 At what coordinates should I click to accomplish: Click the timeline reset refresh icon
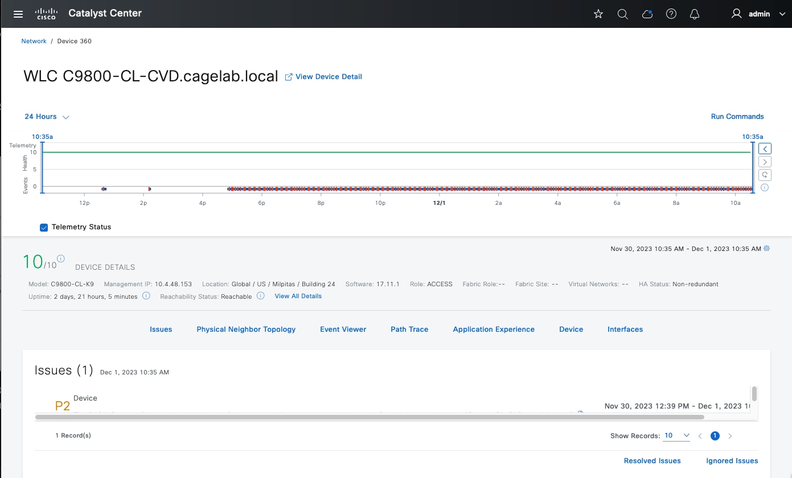click(765, 175)
